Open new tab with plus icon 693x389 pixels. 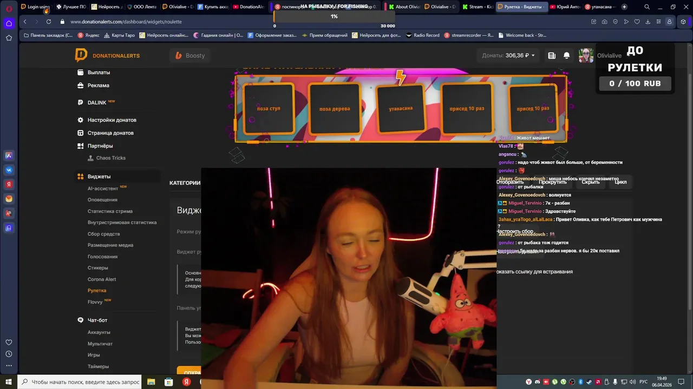click(x=624, y=7)
